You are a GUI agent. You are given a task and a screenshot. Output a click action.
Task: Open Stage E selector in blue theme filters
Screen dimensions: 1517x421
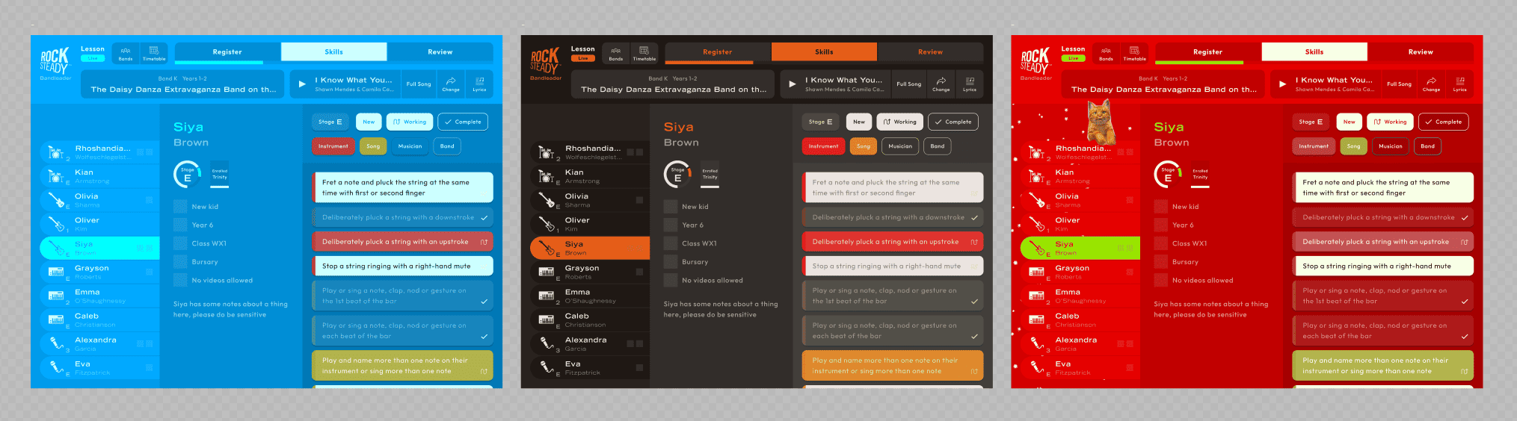click(x=330, y=122)
